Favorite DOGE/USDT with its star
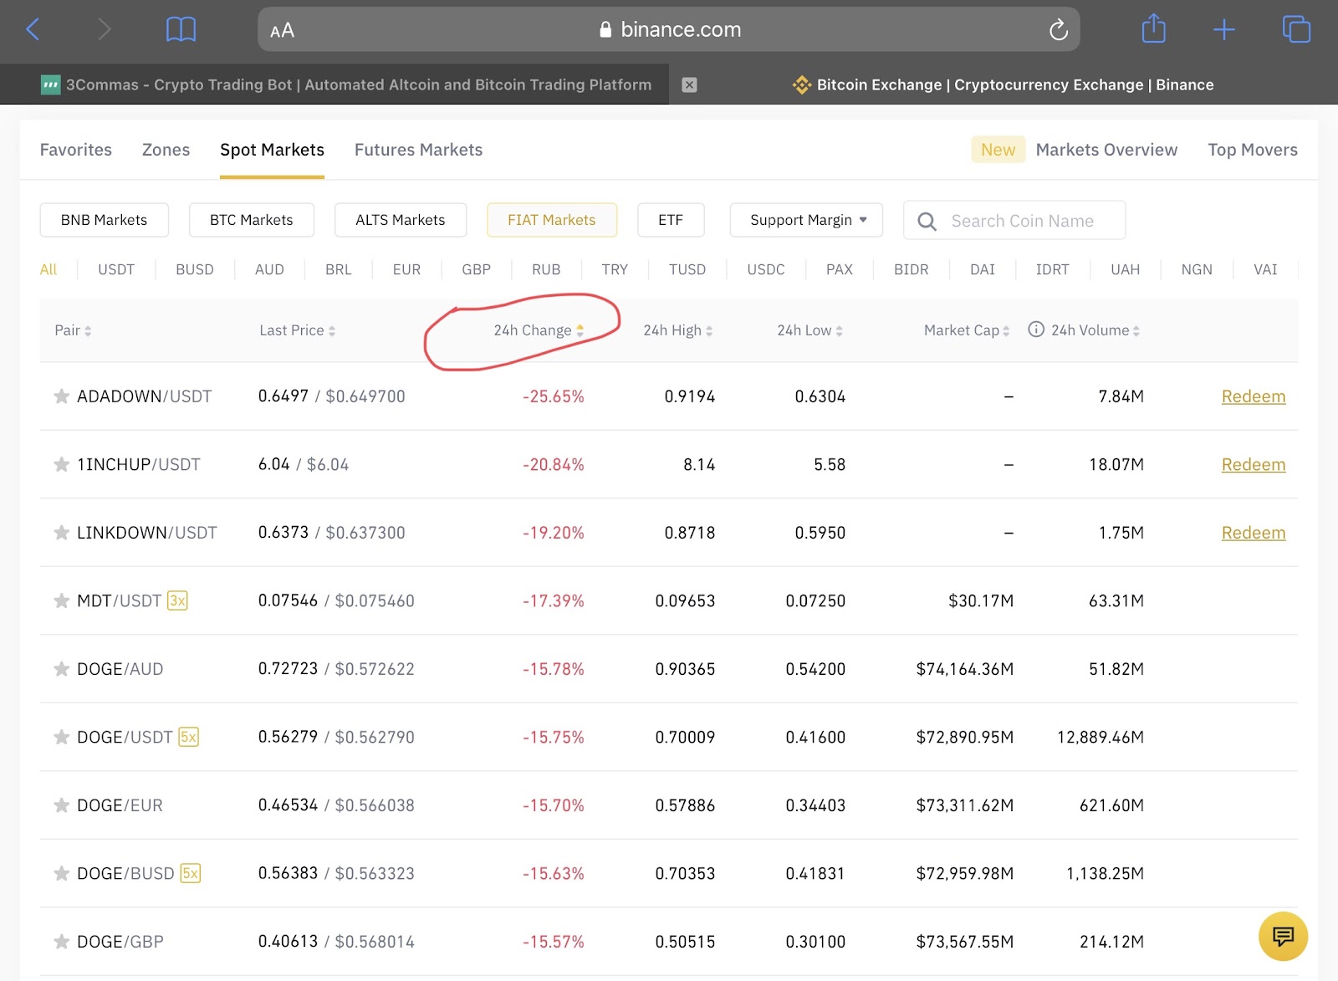Screen dimensions: 1338x981 click(x=61, y=737)
